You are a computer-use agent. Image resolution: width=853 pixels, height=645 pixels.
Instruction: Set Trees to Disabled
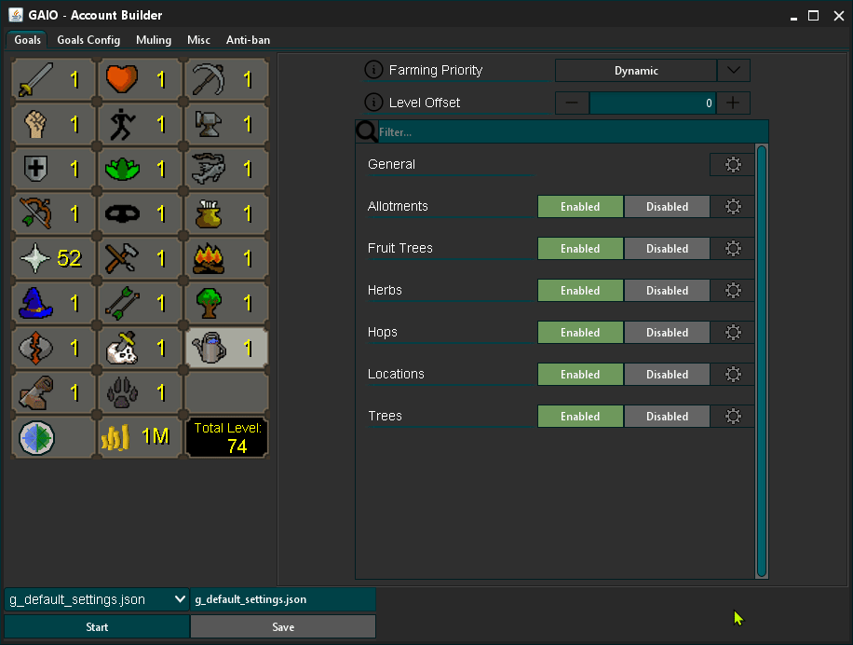(667, 416)
